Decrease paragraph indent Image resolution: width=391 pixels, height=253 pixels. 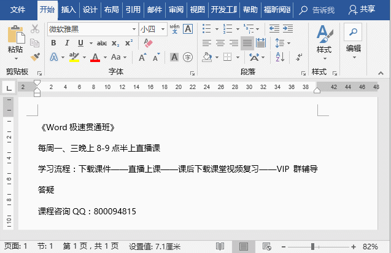(274, 29)
